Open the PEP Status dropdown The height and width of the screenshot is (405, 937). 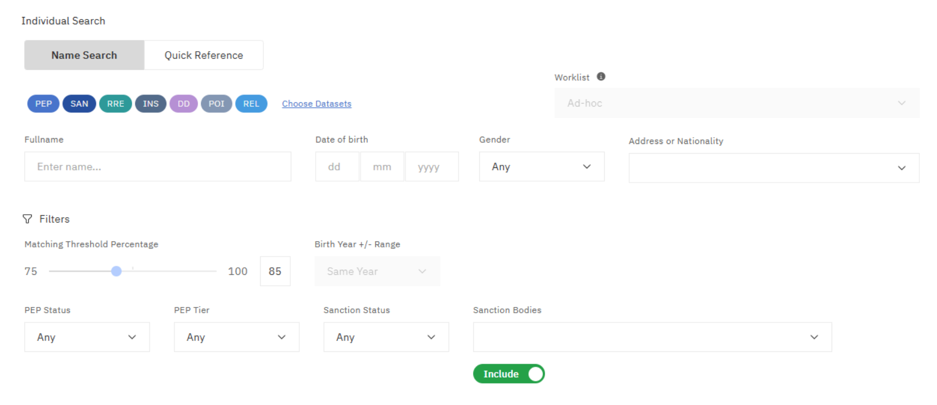click(x=87, y=337)
